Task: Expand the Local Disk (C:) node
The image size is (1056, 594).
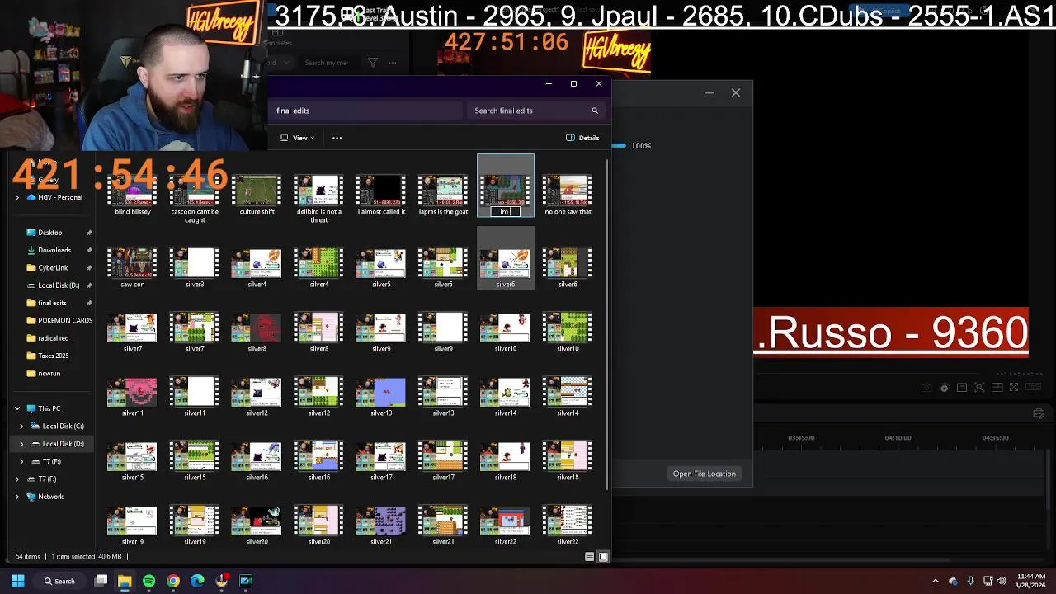Action: 22,426
